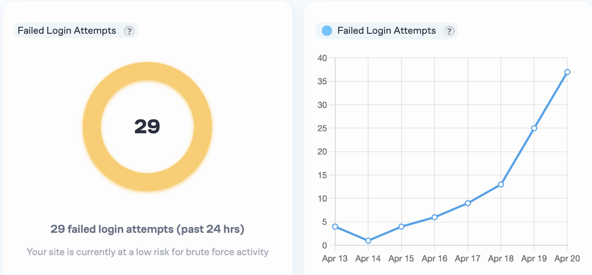Click the number 29 inside the donut
Viewport: 592px width, 275px height.
tap(147, 127)
